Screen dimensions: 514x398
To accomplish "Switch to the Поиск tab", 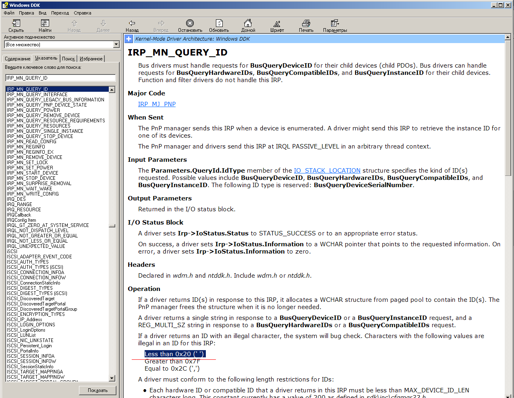I will (x=68, y=59).
